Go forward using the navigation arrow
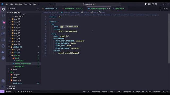This screenshot has height=95, width=170. (x=54, y=4)
